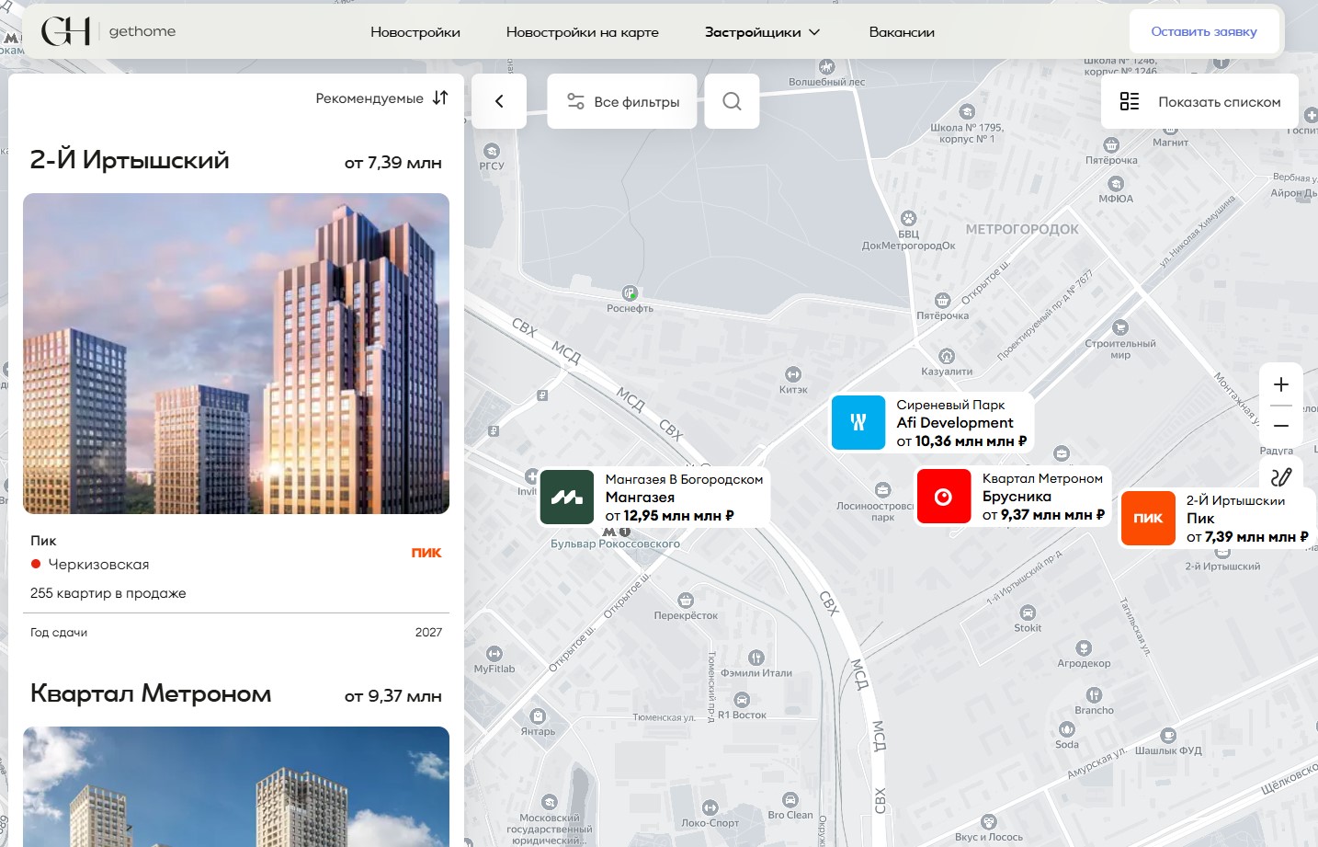This screenshot has width=1318, height=847.
Task: Click от 9,37 млн price in list
Action: tap(393, 696)
